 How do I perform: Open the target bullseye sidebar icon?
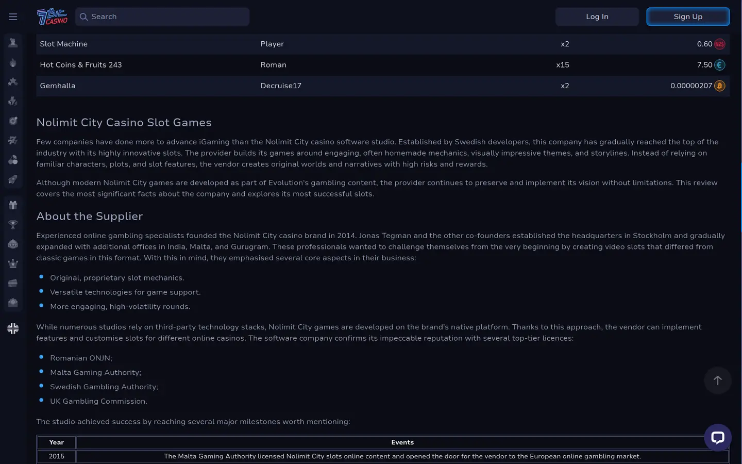point(13,121)
